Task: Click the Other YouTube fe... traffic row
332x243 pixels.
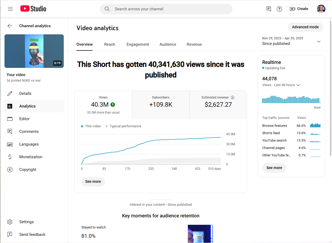Action: coord(291,155)
